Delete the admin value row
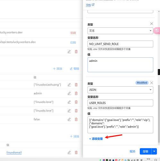Image resolution: width=160 pixels, height=161 pixels. (x=76, y=93)
